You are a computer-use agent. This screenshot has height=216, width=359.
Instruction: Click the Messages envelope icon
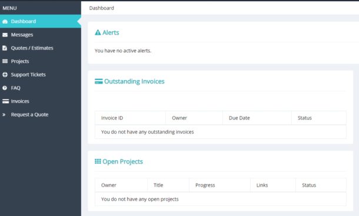5,35
